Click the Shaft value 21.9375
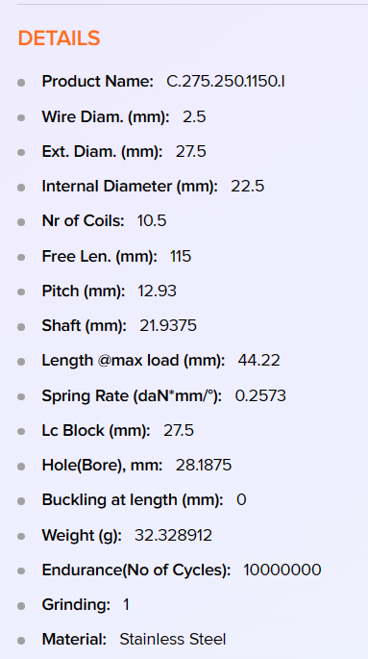This screenshot has height=659, width=368. 168,326
